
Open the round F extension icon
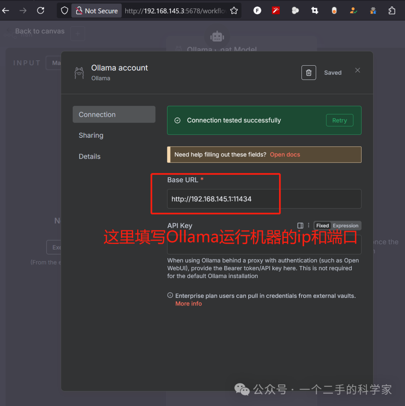pyautogui.click(x=257, y=11)
